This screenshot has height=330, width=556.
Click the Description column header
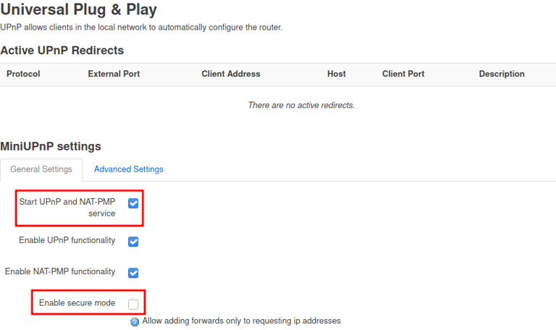tap(501, 74)
